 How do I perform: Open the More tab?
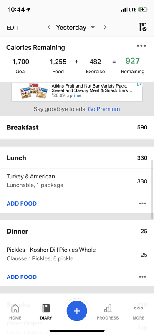pos(139,312)
